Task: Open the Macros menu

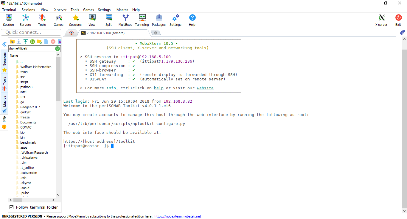Action: coord(122,10)
